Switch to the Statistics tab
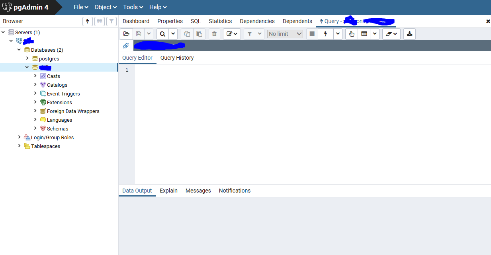This screenshot has width=491, height=255. (x=220, y=21)
